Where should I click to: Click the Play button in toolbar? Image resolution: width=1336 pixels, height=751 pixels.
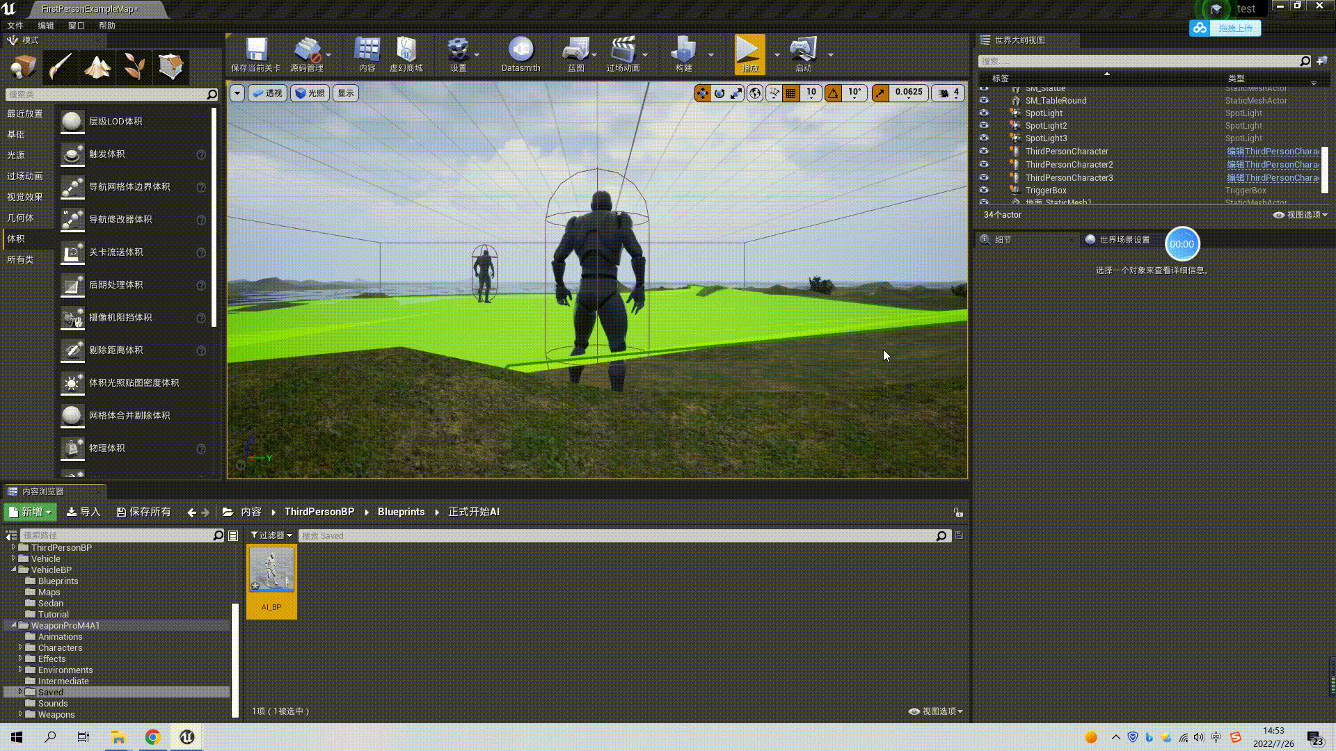[749, 54]
